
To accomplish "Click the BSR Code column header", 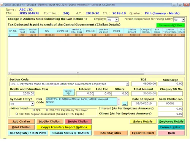I will (157, 31).
